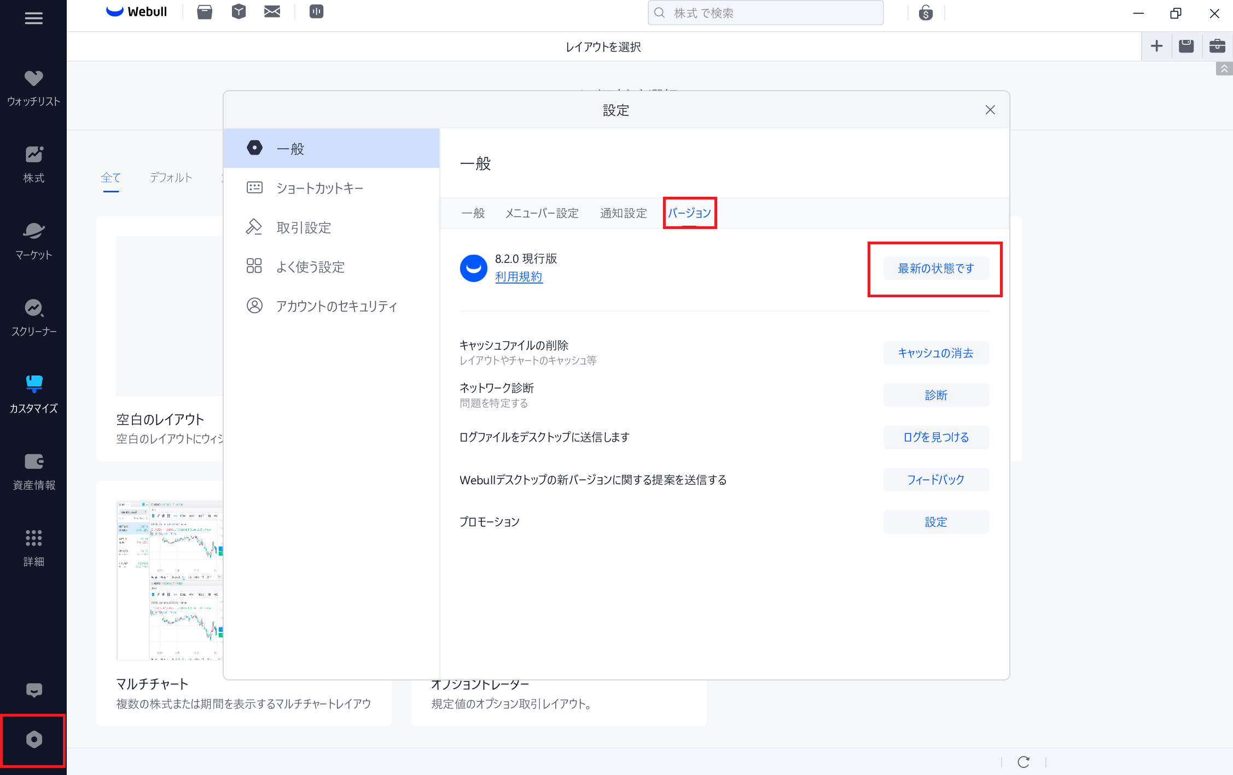The width and height of the screenshot is (1233, 775).
Task: Select アカウントのセキュリティ settings section
Action: (x=336, y=306)
